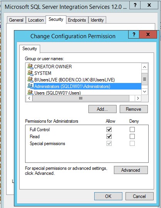
Task: Click the user list scroll down arrow
Action: (144, 91)
